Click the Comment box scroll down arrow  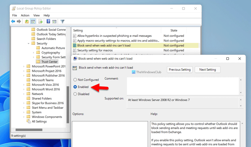click(241, 93)
